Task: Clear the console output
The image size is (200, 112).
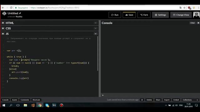Action: pos(192,23)
